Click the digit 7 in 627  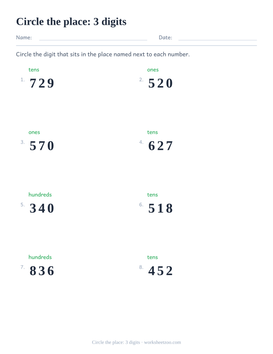click(169, 146)
